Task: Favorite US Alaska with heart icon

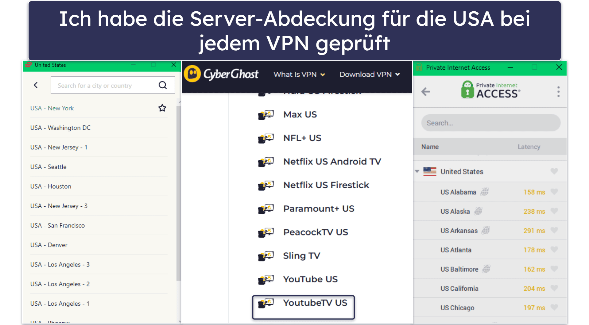Action: (554, 211)
